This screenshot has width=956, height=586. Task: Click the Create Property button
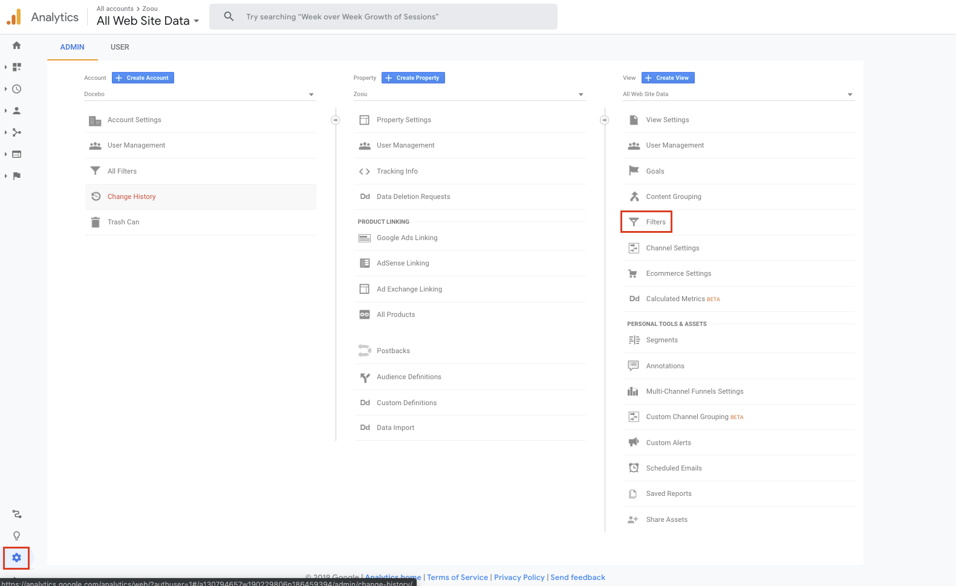(413, 78)
